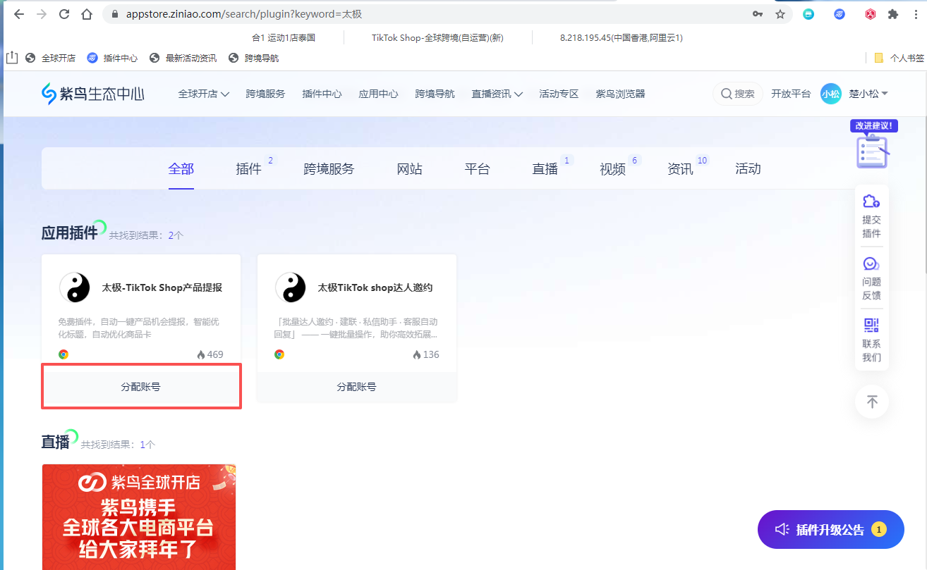Click 分配账号 for 太极-TikTok Shop产品提报
927x570 pixels.
[x=141, y=387]
